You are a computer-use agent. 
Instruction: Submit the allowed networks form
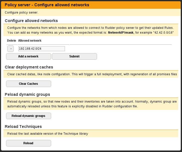click(74, 56)
